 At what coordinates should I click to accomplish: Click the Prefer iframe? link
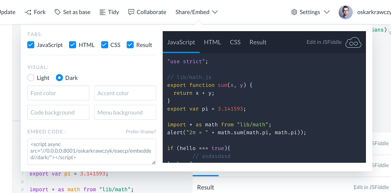141,132
